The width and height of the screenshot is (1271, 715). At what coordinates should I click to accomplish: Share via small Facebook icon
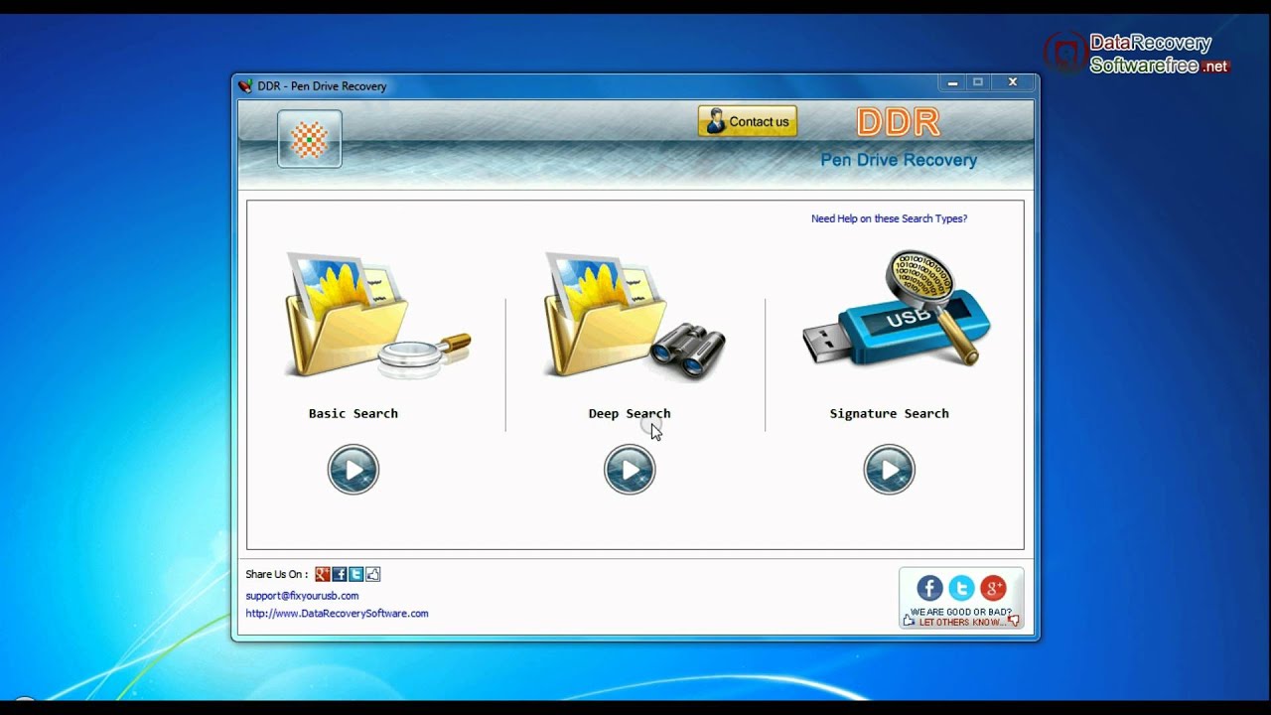(x=340, y=574)
